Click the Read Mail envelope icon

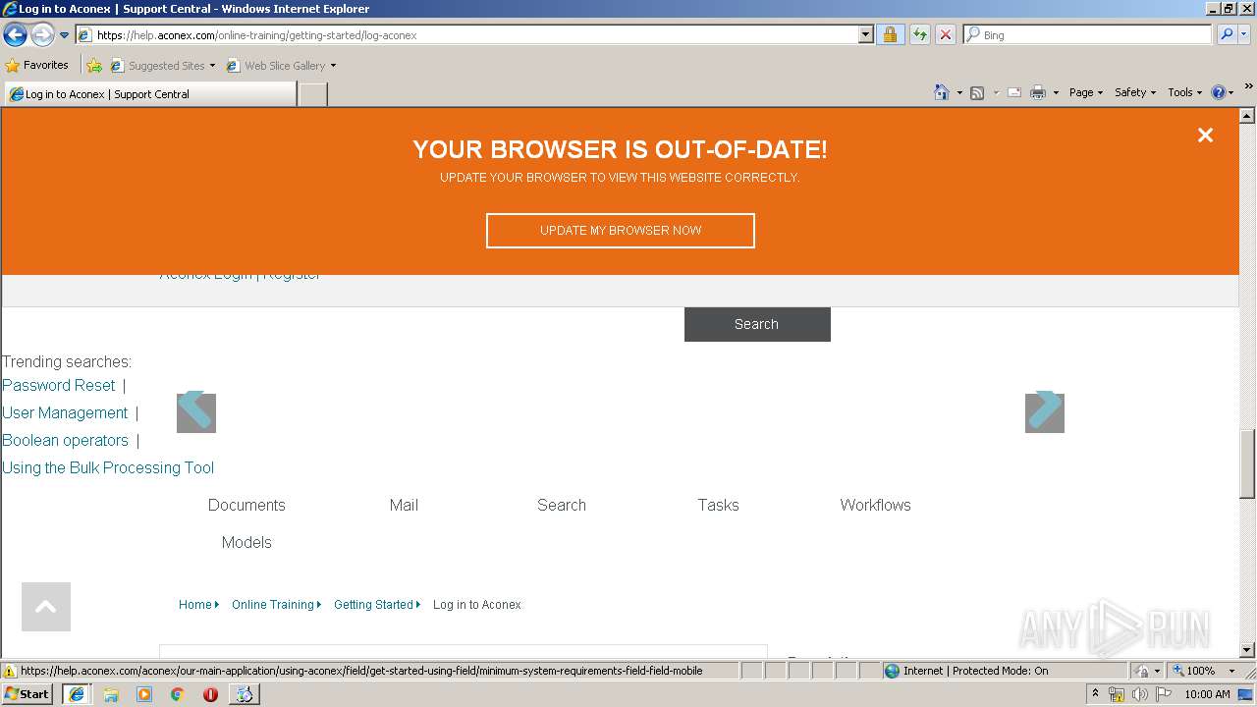[x=1014, y=92]
